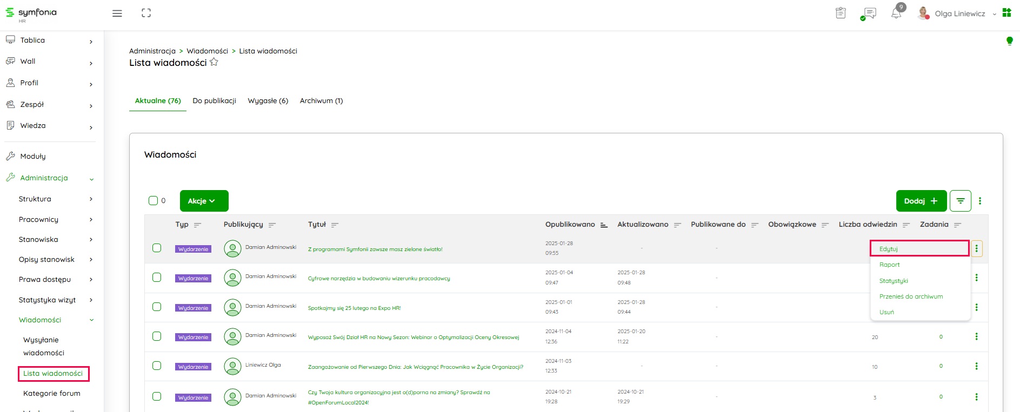1020x412 pixels.
Task: Open the notifications bell icon
Action: pyautogui.click(x=896, y=13)
